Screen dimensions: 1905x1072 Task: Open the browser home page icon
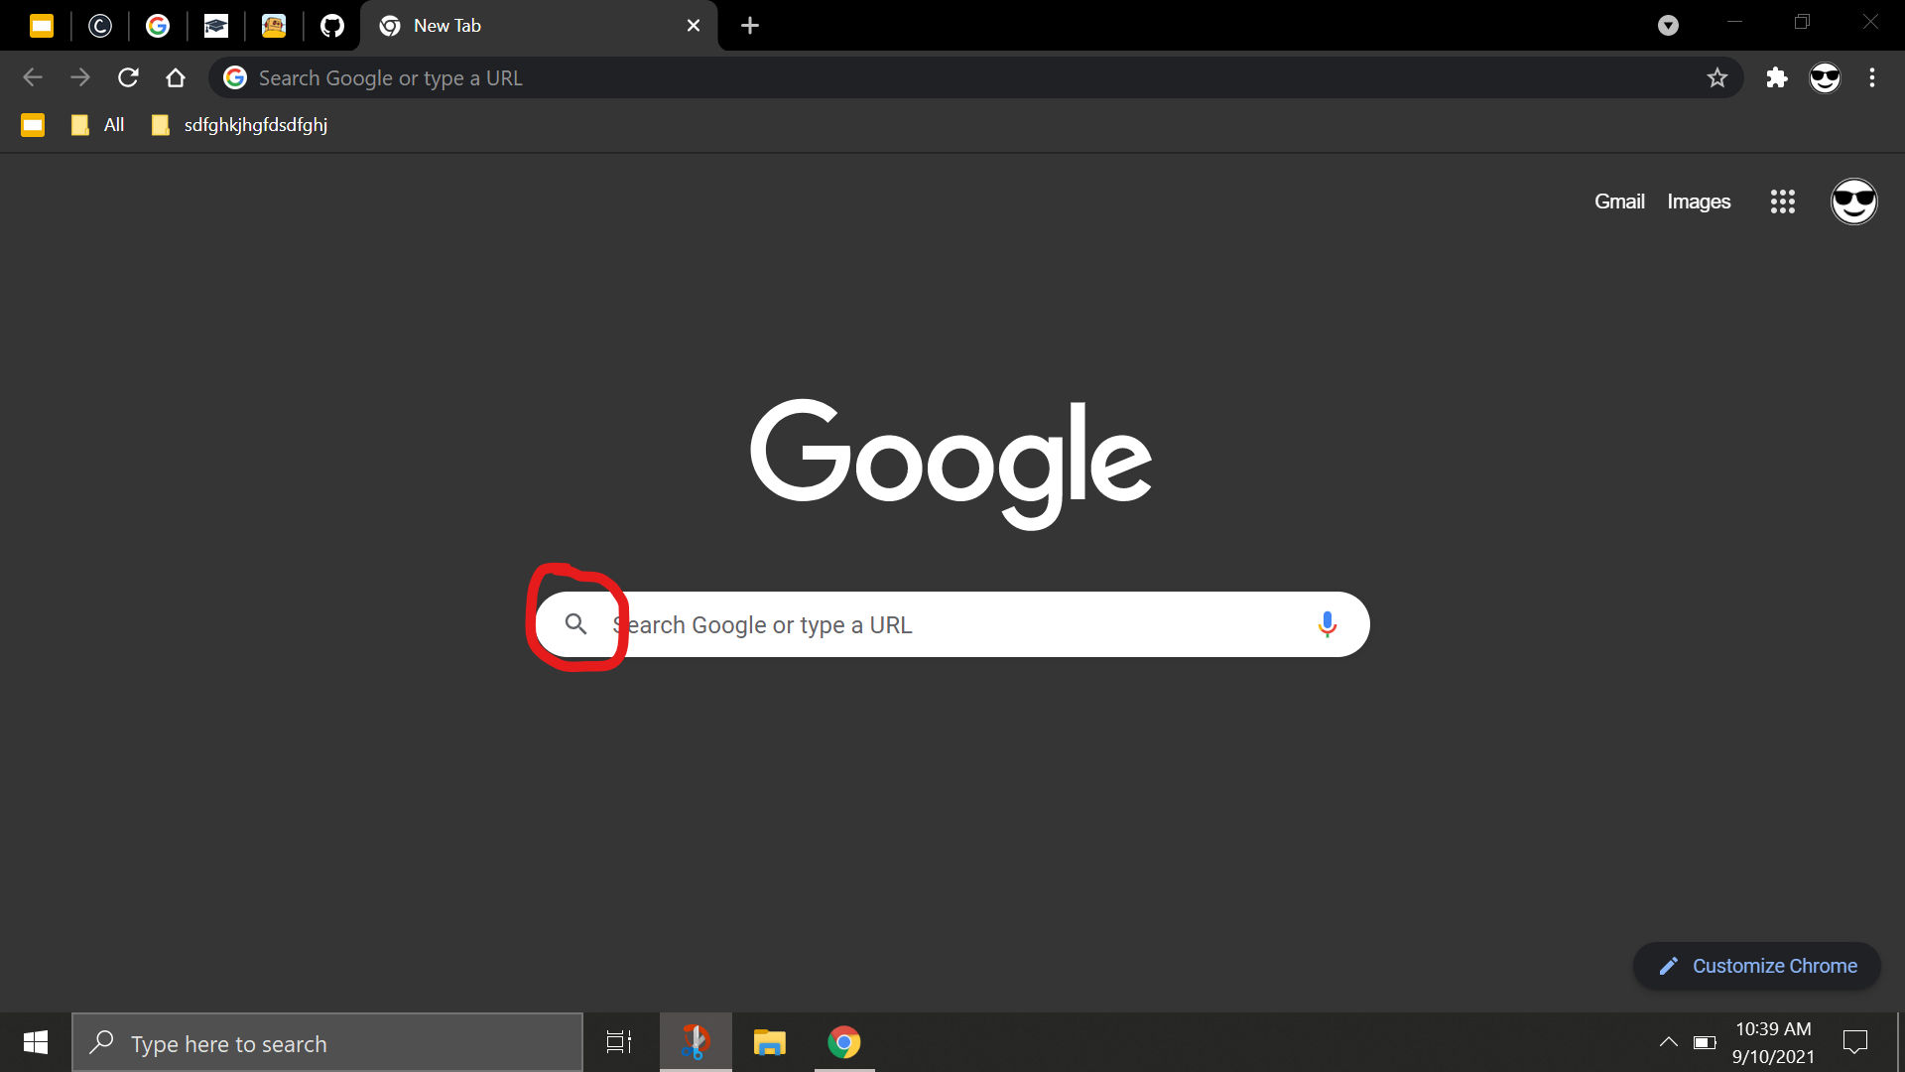tap(176, 77)
